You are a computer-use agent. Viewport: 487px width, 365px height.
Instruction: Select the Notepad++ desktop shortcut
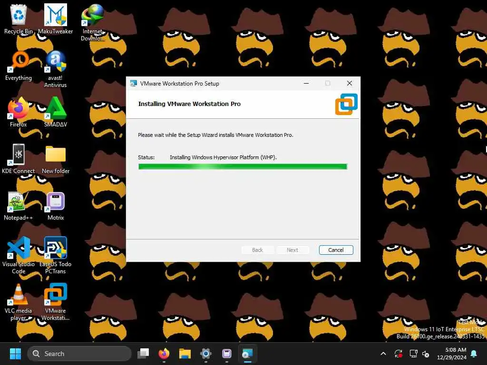(x=19, y=205)
